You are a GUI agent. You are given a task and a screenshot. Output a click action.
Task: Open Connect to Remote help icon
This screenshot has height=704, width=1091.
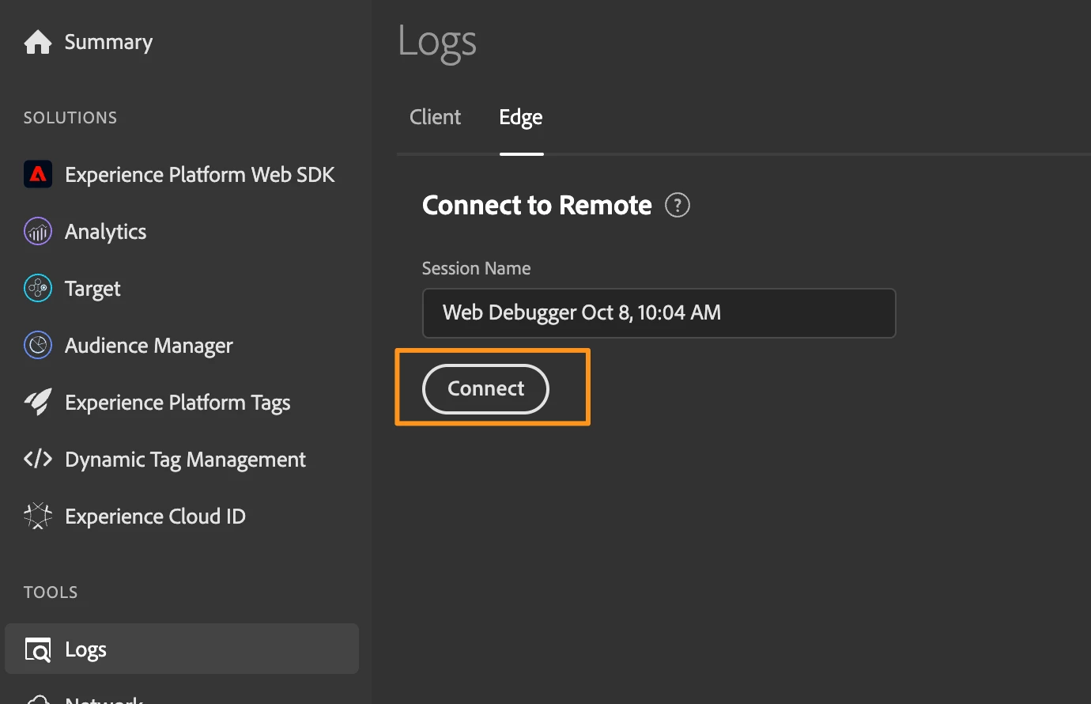678,206
